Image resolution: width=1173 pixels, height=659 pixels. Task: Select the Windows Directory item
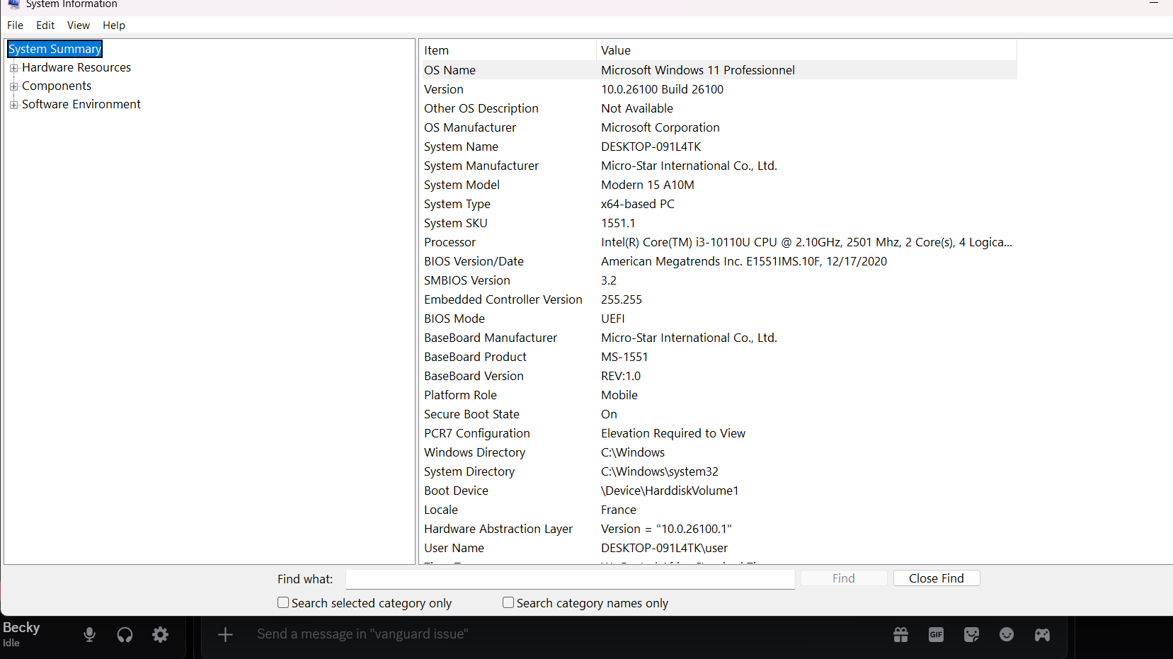(x=475, y=452)
